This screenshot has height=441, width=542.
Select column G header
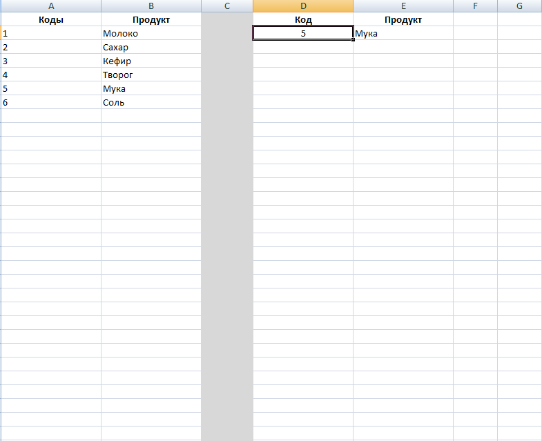tap(519, 6)
